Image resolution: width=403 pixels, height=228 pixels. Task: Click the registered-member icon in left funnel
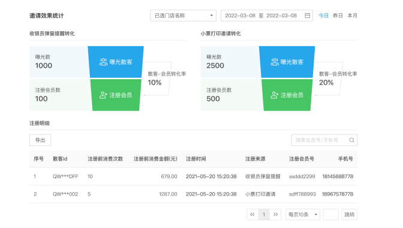[x=103, y=95]
